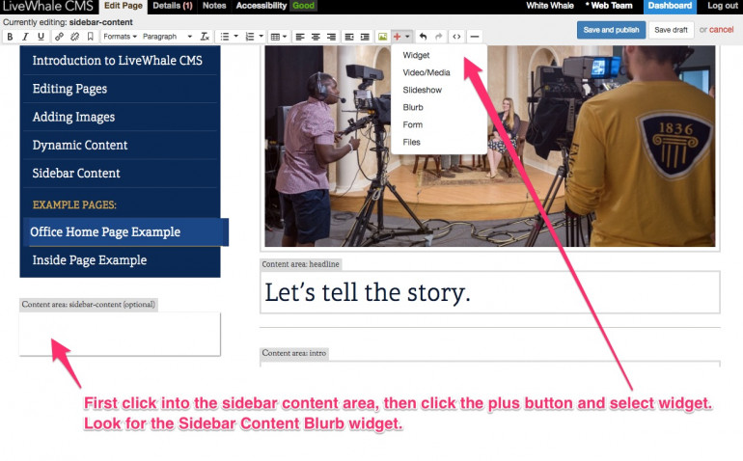The width and height of the screenshot is (743, 461).
Task: Align text right
Action: point(331,37)
